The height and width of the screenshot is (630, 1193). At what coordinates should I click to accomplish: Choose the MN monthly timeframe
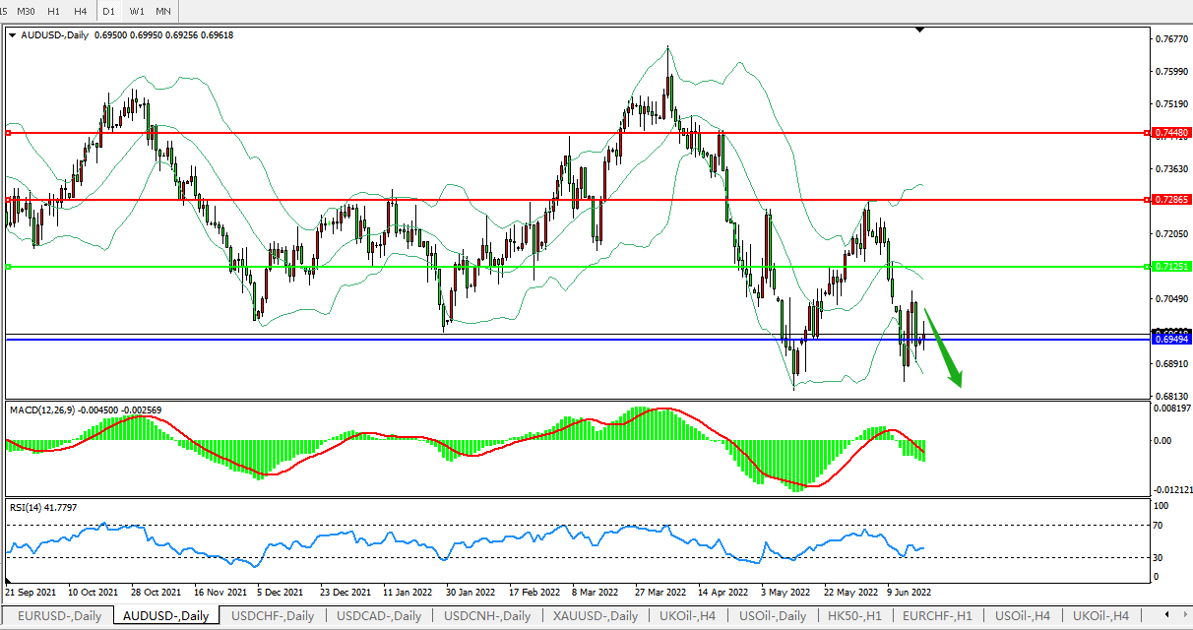point(163,11)
